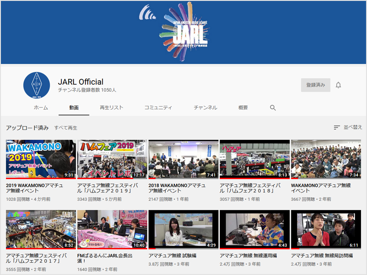Play the 4:29 試験編 thumbnail
Image resolution: width=367 pixels, height=275 pixels.
[x=183, y=230]
